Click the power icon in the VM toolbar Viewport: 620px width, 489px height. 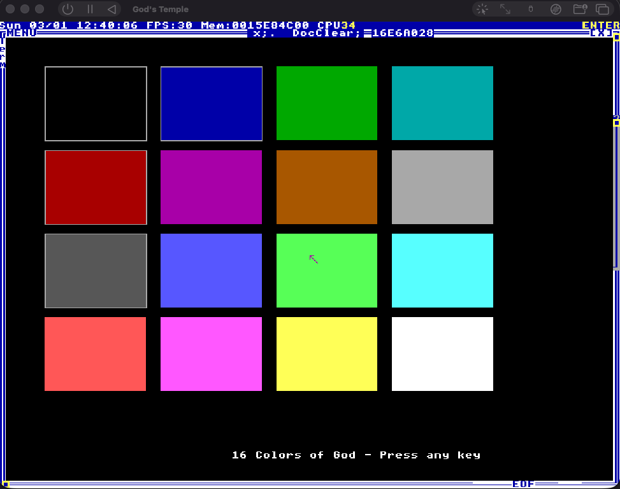click(x=67, y=9)
